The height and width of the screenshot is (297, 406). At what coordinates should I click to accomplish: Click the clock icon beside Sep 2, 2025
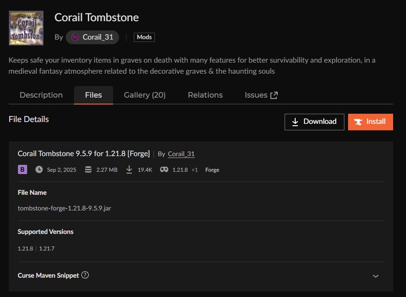coord(39,169)
